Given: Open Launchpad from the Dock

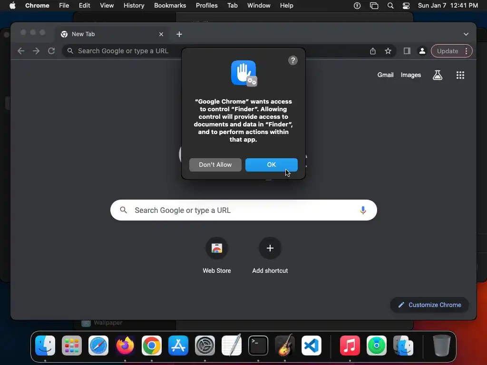Looking at the screenshot, I should coord(72,346).
